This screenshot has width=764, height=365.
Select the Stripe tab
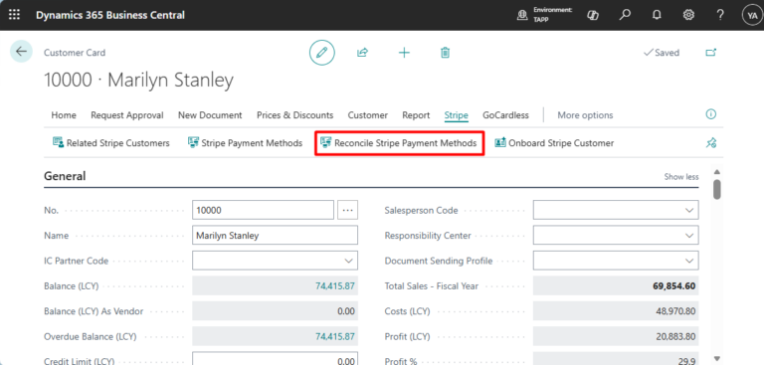(456, 115)
